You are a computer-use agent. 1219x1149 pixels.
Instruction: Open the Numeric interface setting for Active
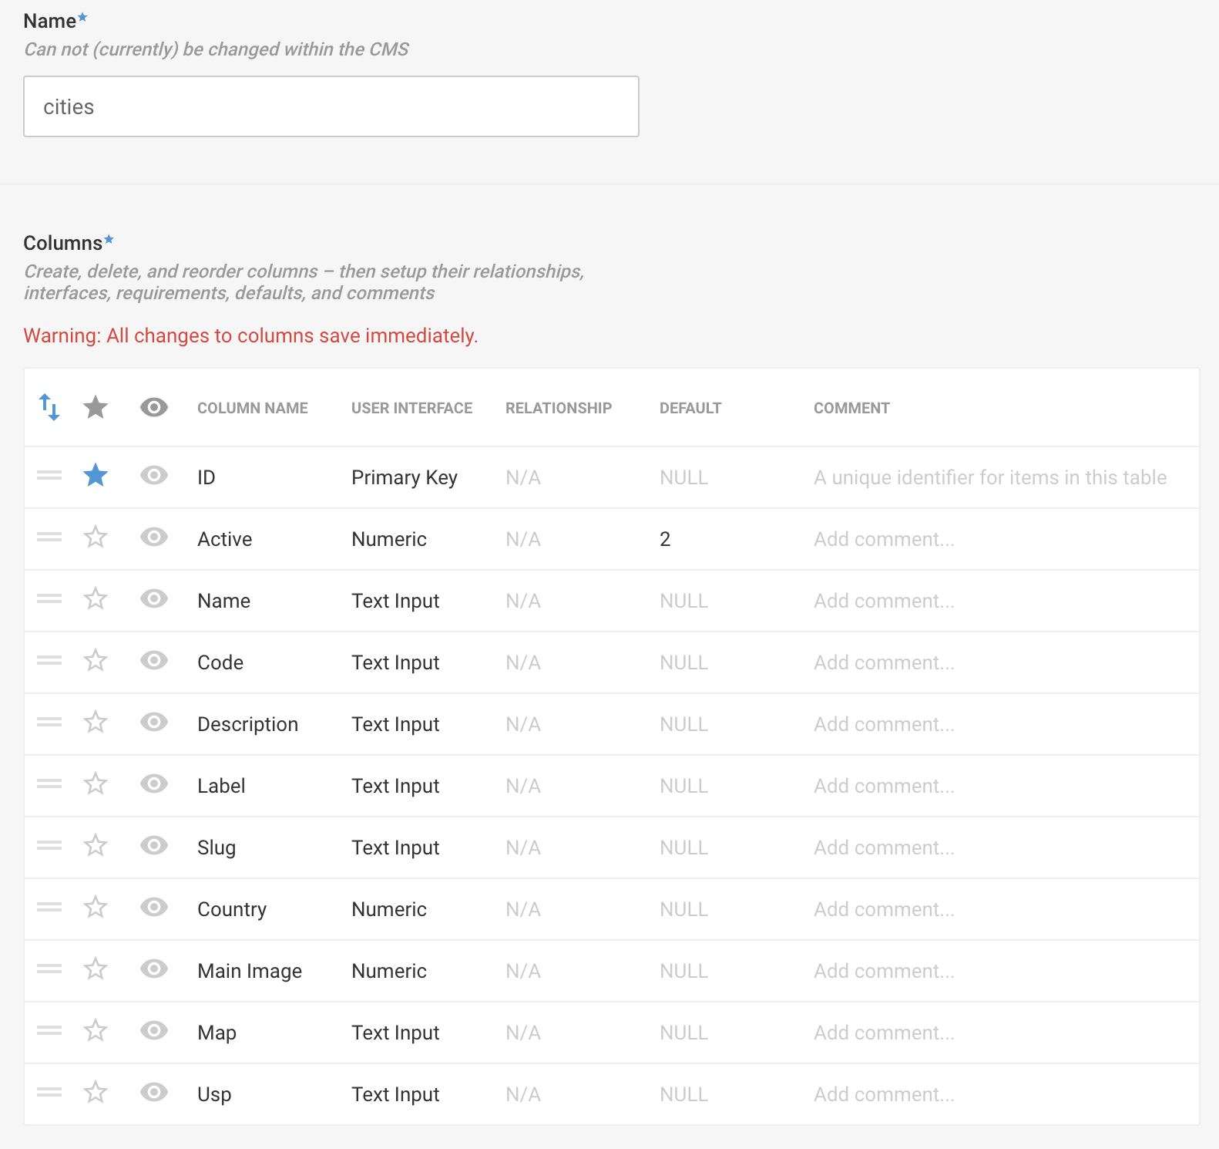coord(389,539)
